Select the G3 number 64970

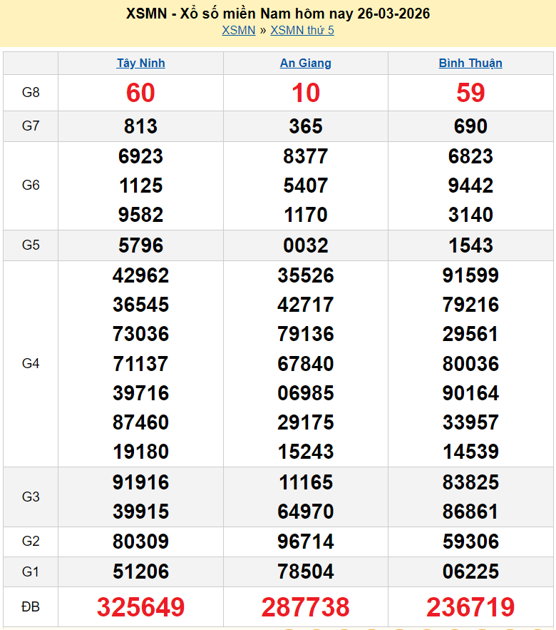point(305,512)
